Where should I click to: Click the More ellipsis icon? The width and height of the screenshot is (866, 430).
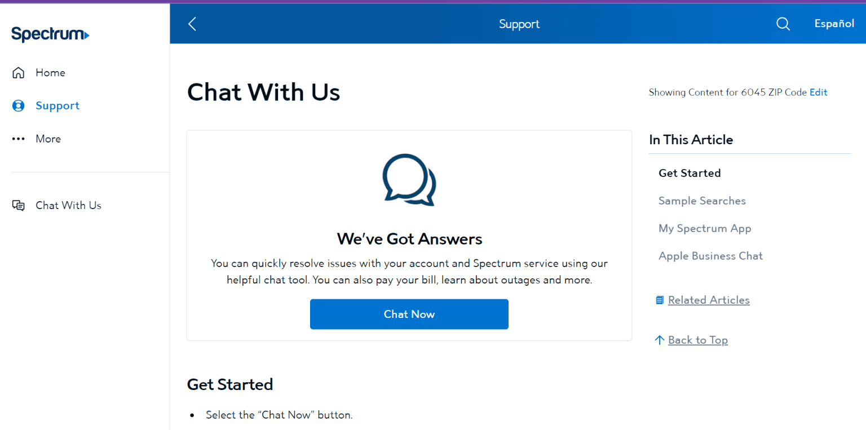click(x=19, y=139)
